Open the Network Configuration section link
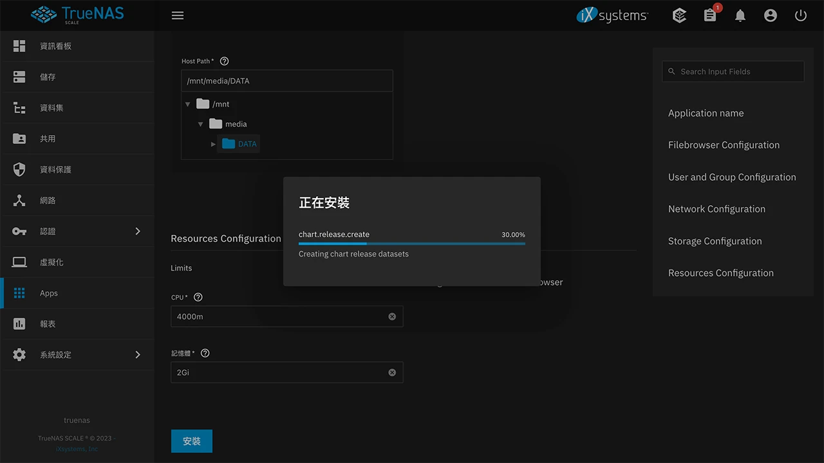The image size is (824, 463). click(x=716, y=209)
